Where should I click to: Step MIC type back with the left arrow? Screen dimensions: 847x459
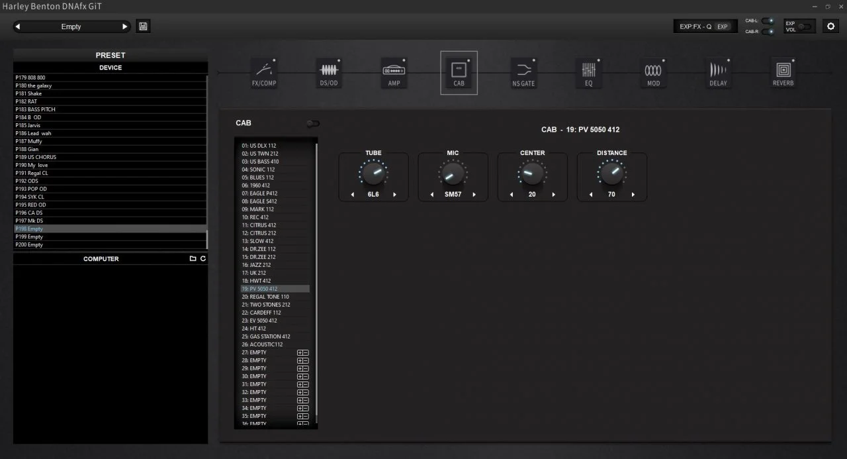pyautogui.click(x=432, y=195)
